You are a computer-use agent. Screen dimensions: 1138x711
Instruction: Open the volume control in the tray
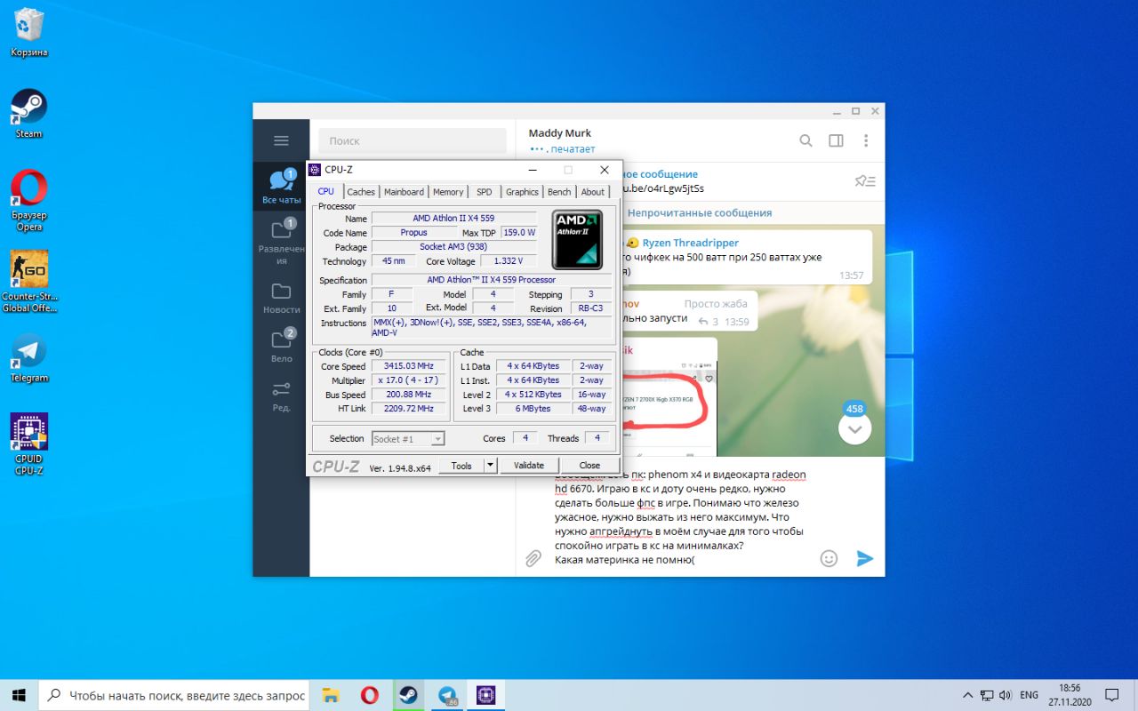[1006, 695]
